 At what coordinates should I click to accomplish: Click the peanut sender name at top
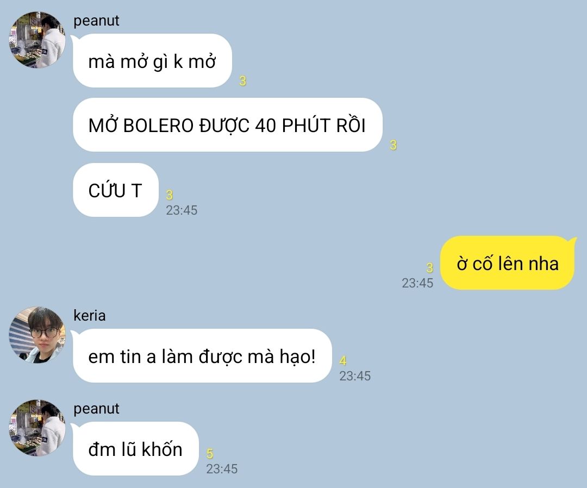point(96,21)
